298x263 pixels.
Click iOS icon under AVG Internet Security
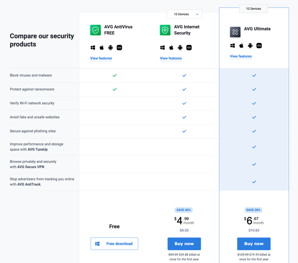189,47
